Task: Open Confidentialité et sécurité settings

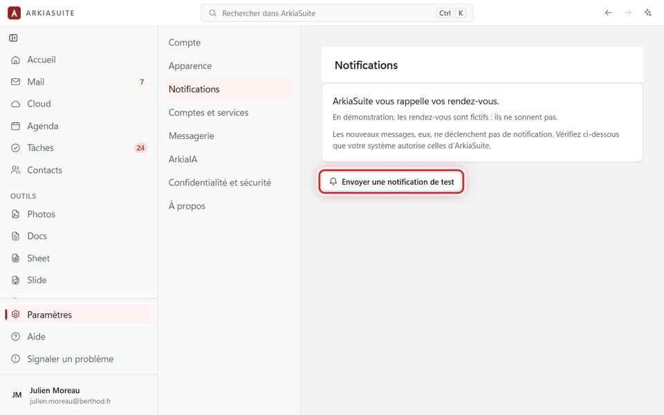Action: click(x=229, y=182)
